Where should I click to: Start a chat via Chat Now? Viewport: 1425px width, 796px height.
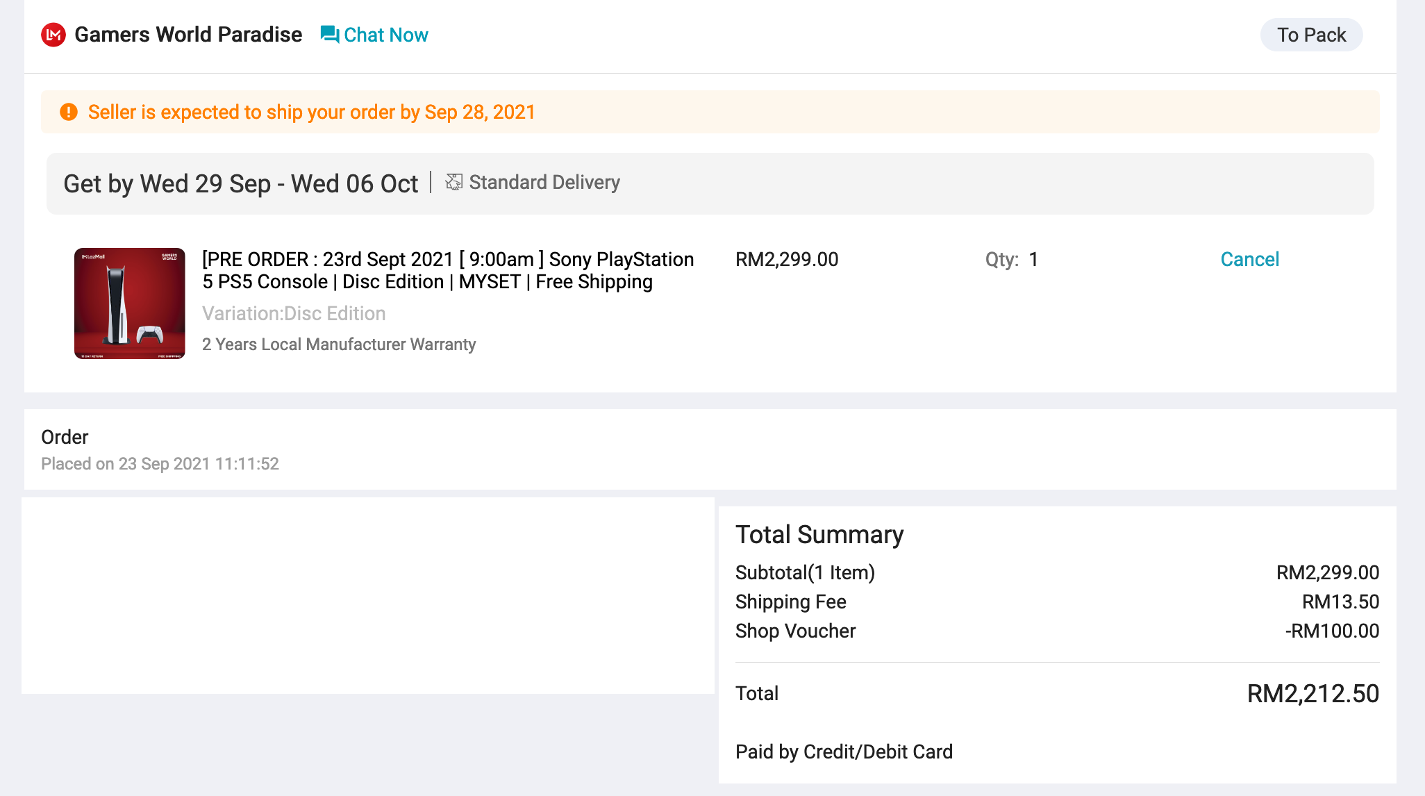[385, 35]
